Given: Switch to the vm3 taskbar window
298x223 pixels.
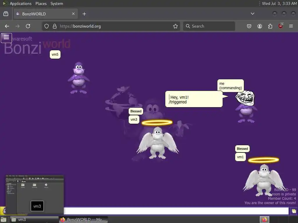Looking at the screenshot, I should (34, 220).
